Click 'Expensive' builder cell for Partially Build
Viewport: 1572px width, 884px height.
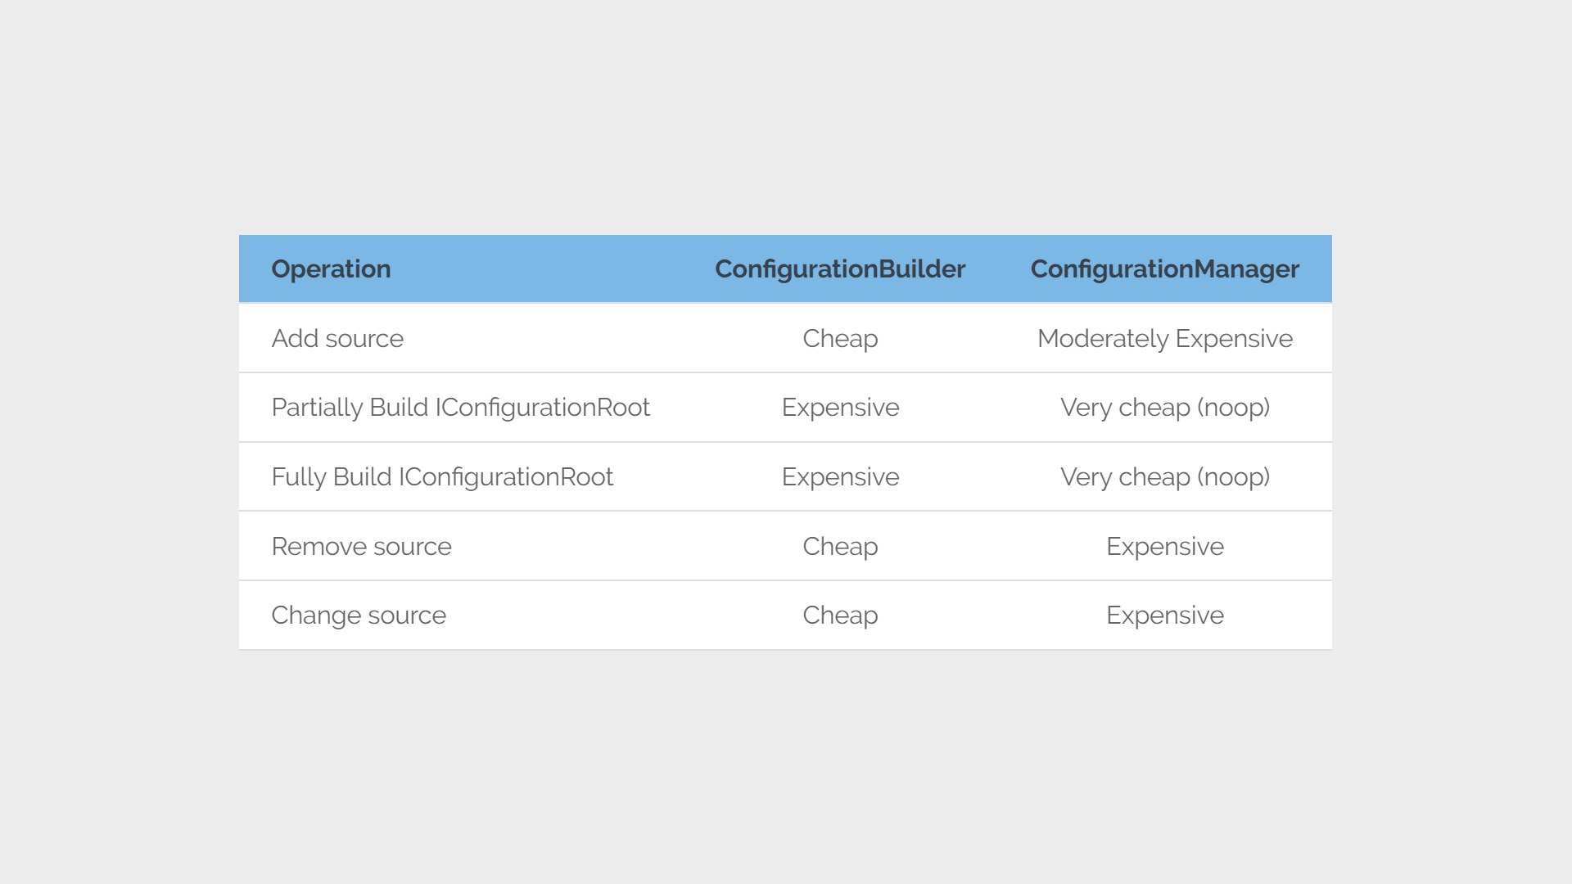840,408
